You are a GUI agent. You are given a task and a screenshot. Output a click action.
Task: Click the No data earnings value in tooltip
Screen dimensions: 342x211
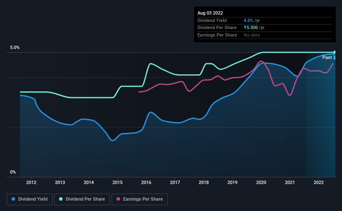[x=252, y=35]
